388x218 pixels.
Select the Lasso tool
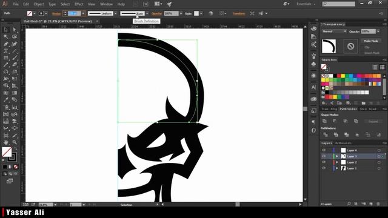pos(15,37)
